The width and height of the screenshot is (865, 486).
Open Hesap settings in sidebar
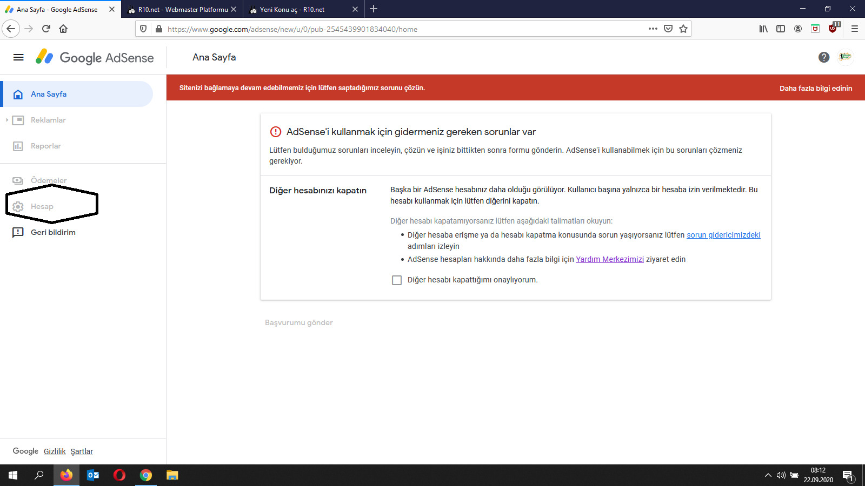click(x=42, y=206)
